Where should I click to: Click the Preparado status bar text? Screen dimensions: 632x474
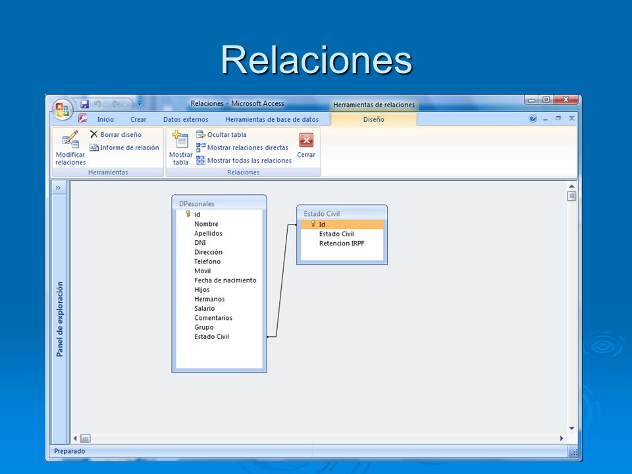point(70,451)
